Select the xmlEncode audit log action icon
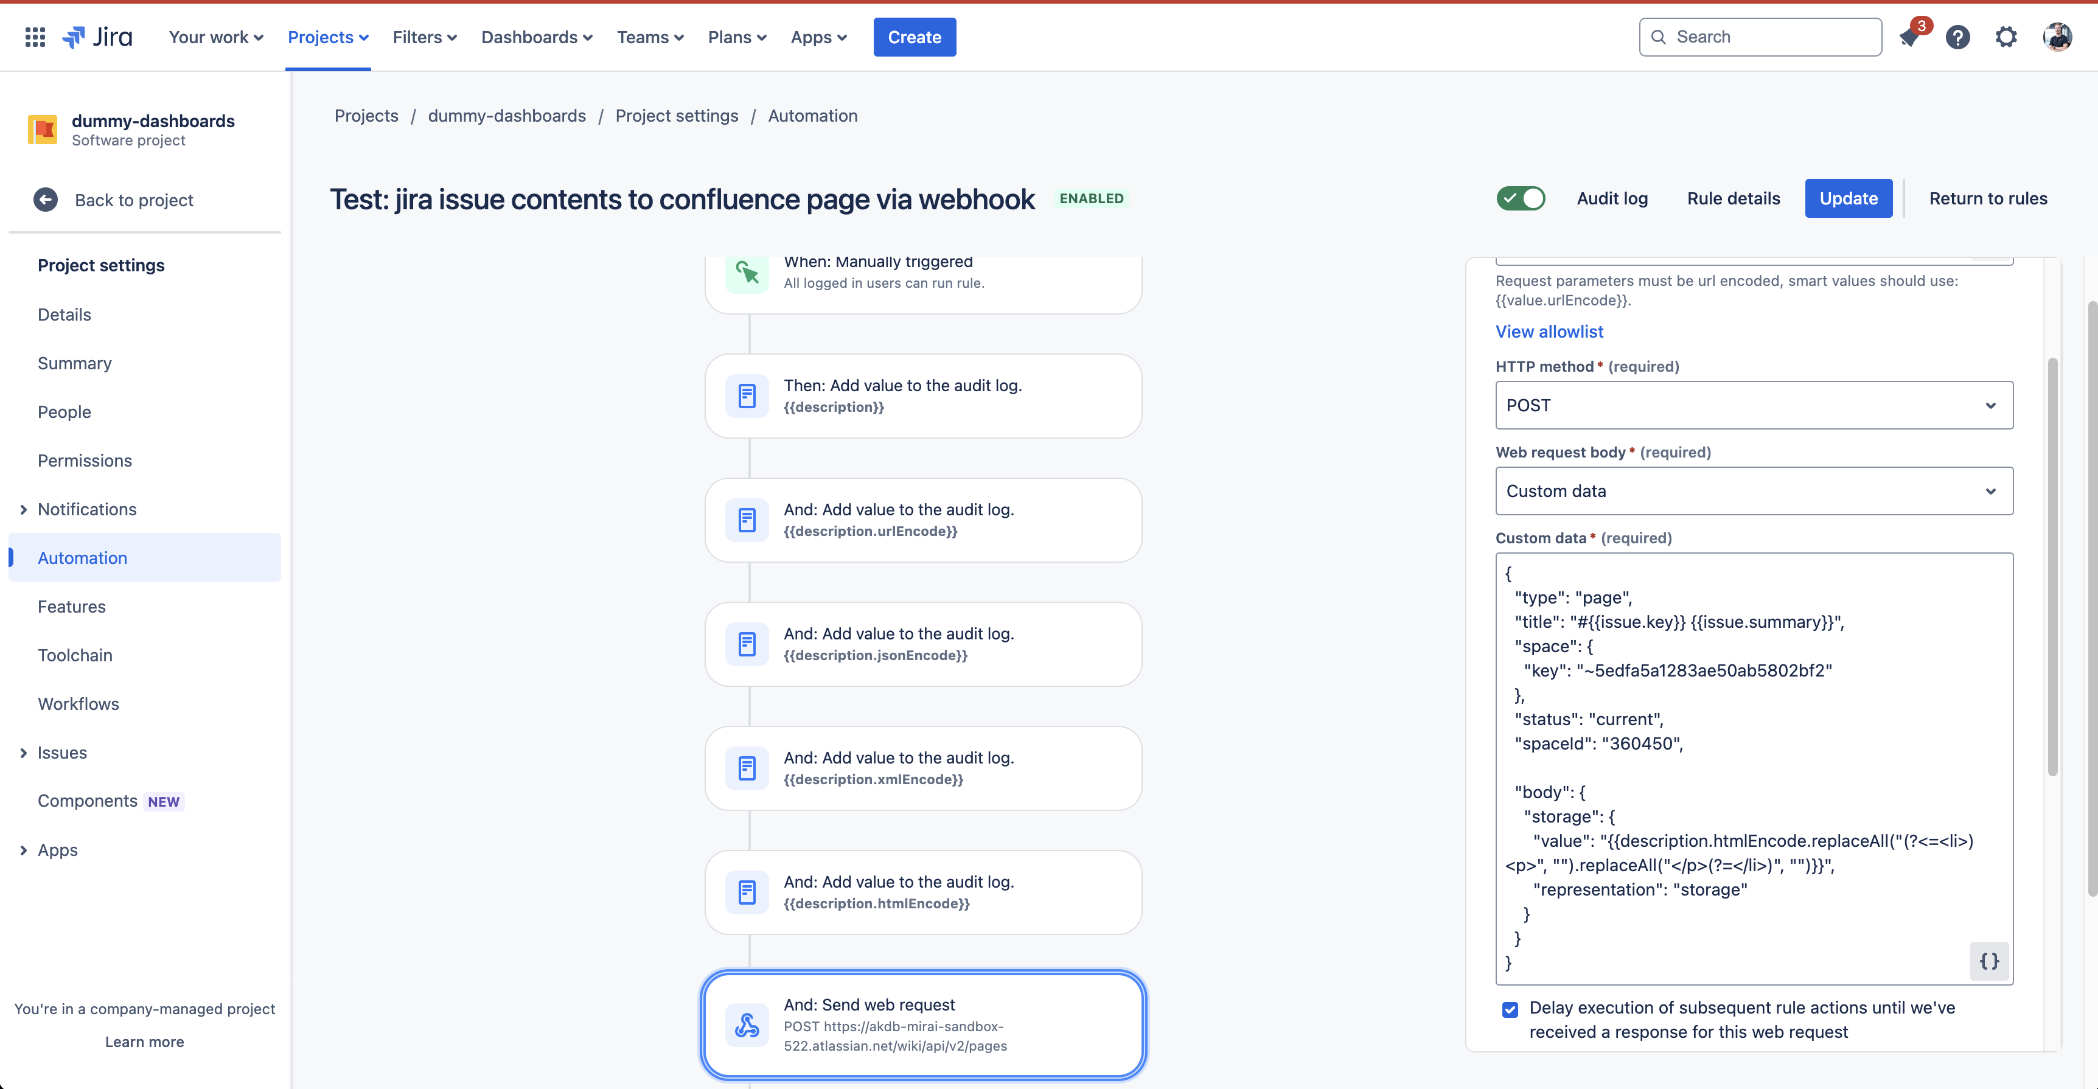This screenshot has width=2098, height=1089. (747, 768)
